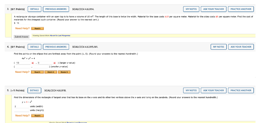
Task: Click ASK YOUR TEACHER for question 3
Action: point(214,9)
